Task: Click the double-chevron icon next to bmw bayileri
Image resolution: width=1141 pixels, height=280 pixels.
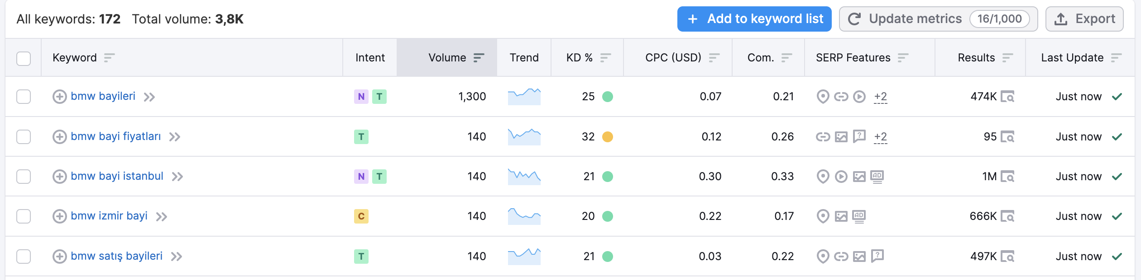Action: tap(149, 97)
